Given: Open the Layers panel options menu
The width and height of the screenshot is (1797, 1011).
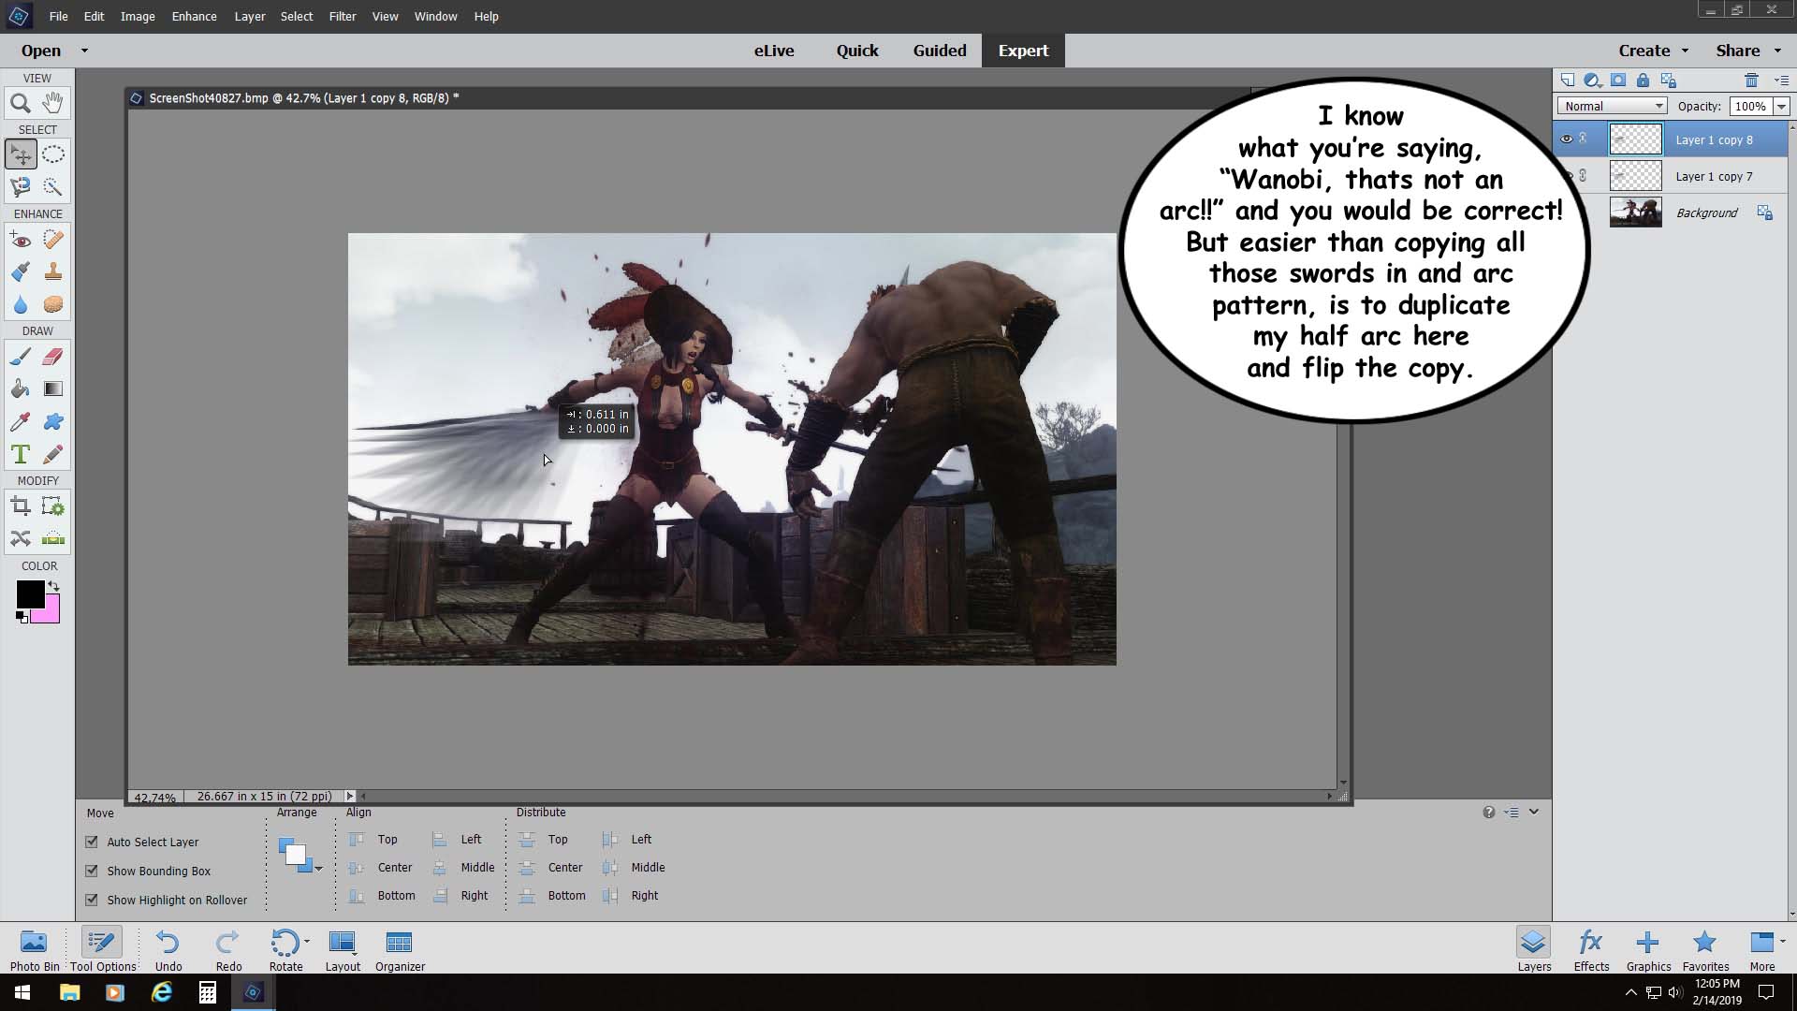Looking at the screenshot, I should click(x=1781, y=81).
